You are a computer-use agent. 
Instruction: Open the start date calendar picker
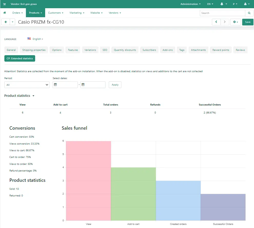click(55, 85)
